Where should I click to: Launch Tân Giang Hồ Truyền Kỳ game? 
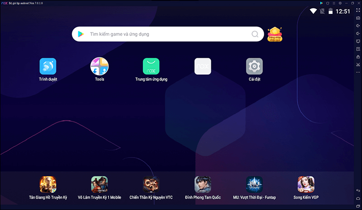click(48, 184)
